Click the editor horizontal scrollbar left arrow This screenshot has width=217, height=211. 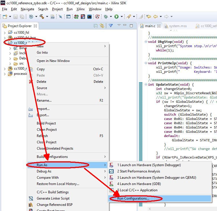[x=150, y=209]
